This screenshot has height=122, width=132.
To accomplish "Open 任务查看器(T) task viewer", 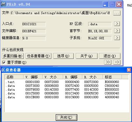I will (39, 56).
